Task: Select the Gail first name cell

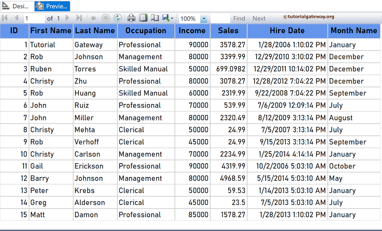Action: [51, 166]
